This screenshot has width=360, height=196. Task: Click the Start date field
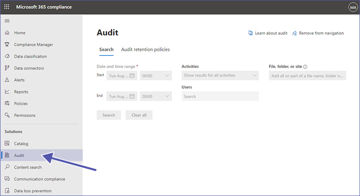[122, 75]
